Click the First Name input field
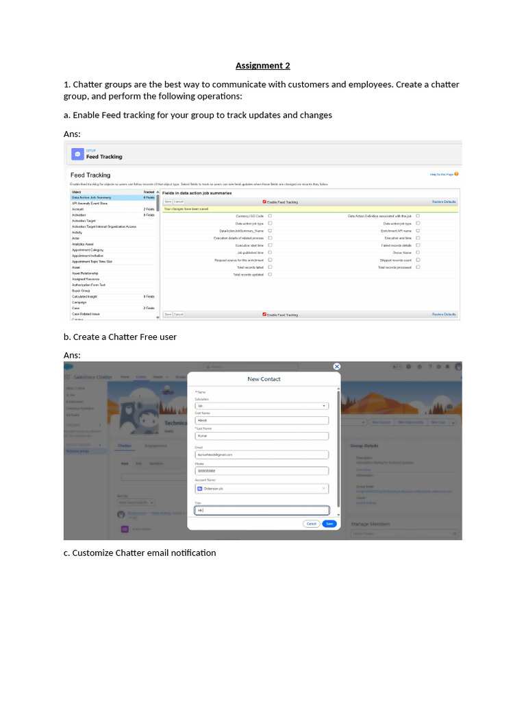This screenshot has width=526, height=702. [x=262, y=420]
